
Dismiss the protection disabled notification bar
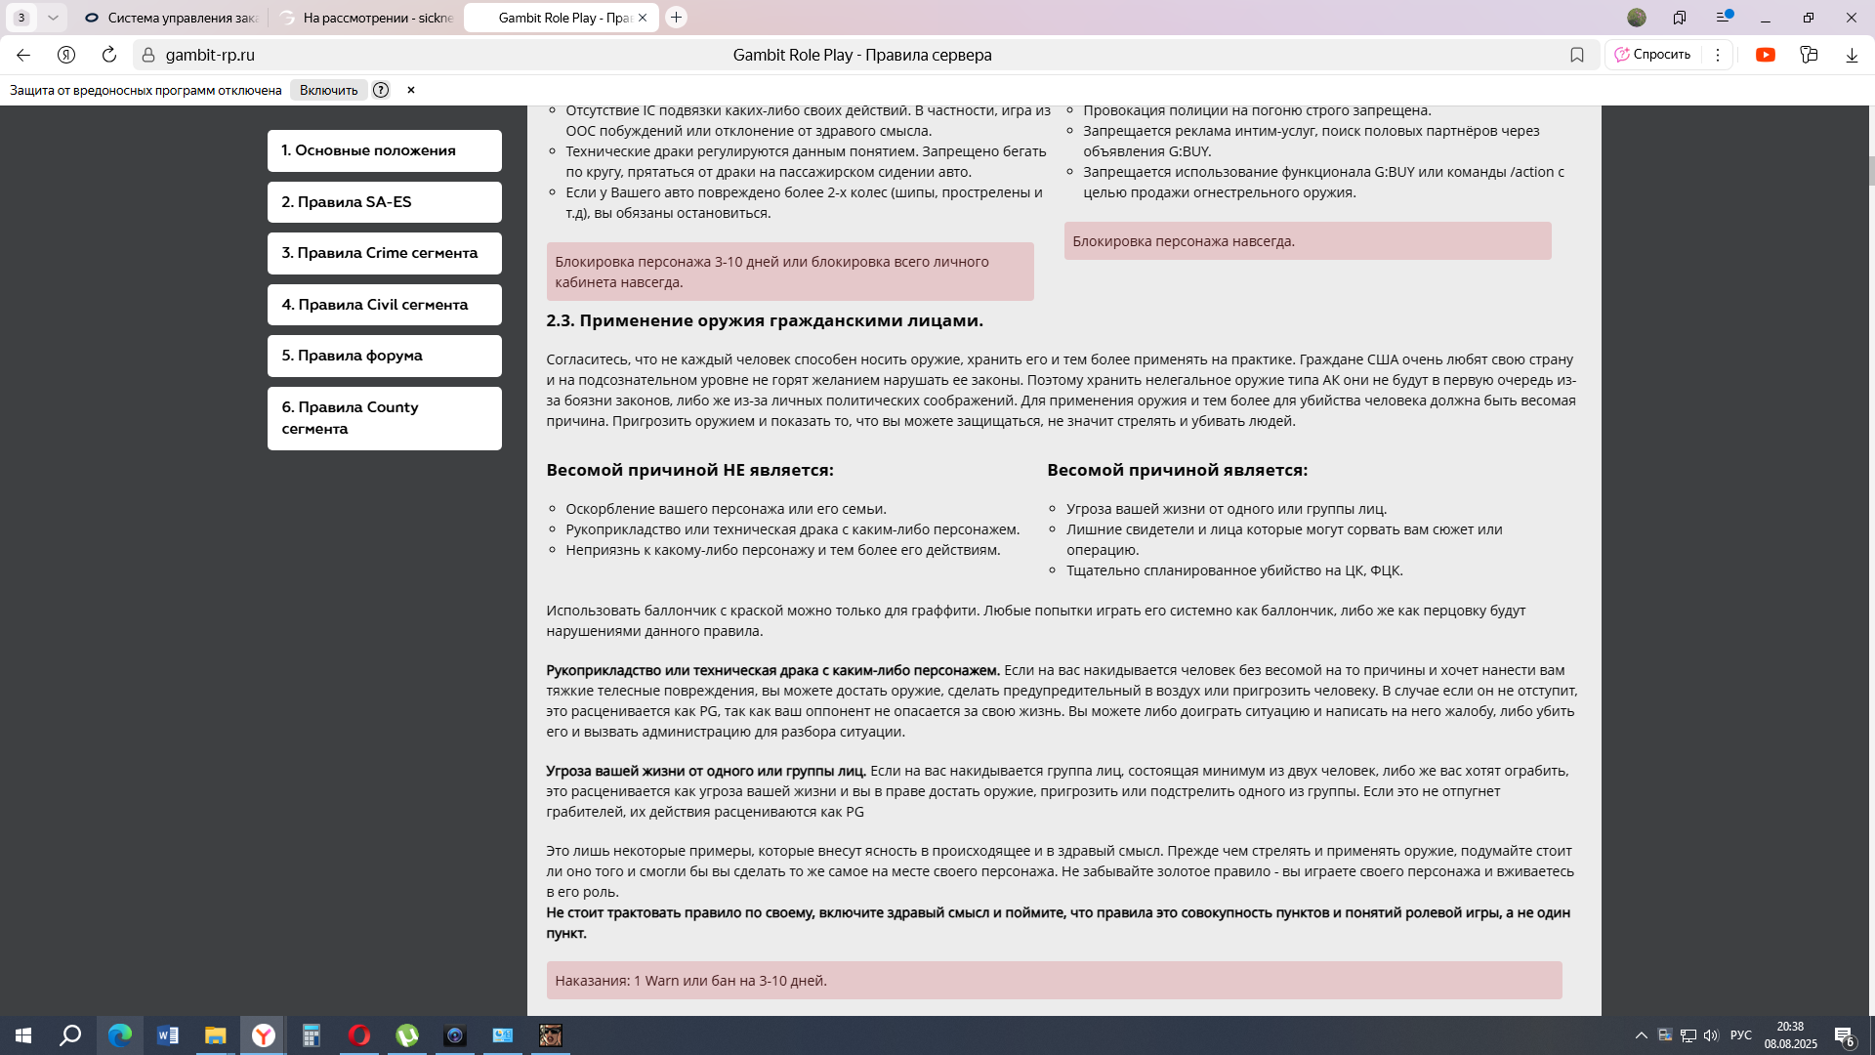[411, 90]
